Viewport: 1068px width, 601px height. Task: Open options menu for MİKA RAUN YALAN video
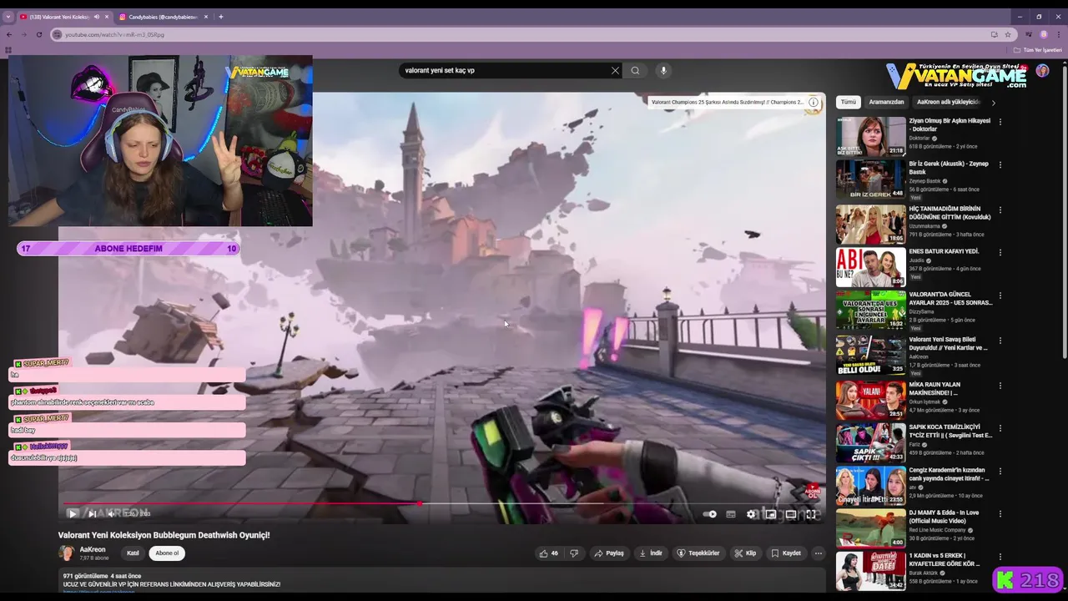(x=1000, y=385)
